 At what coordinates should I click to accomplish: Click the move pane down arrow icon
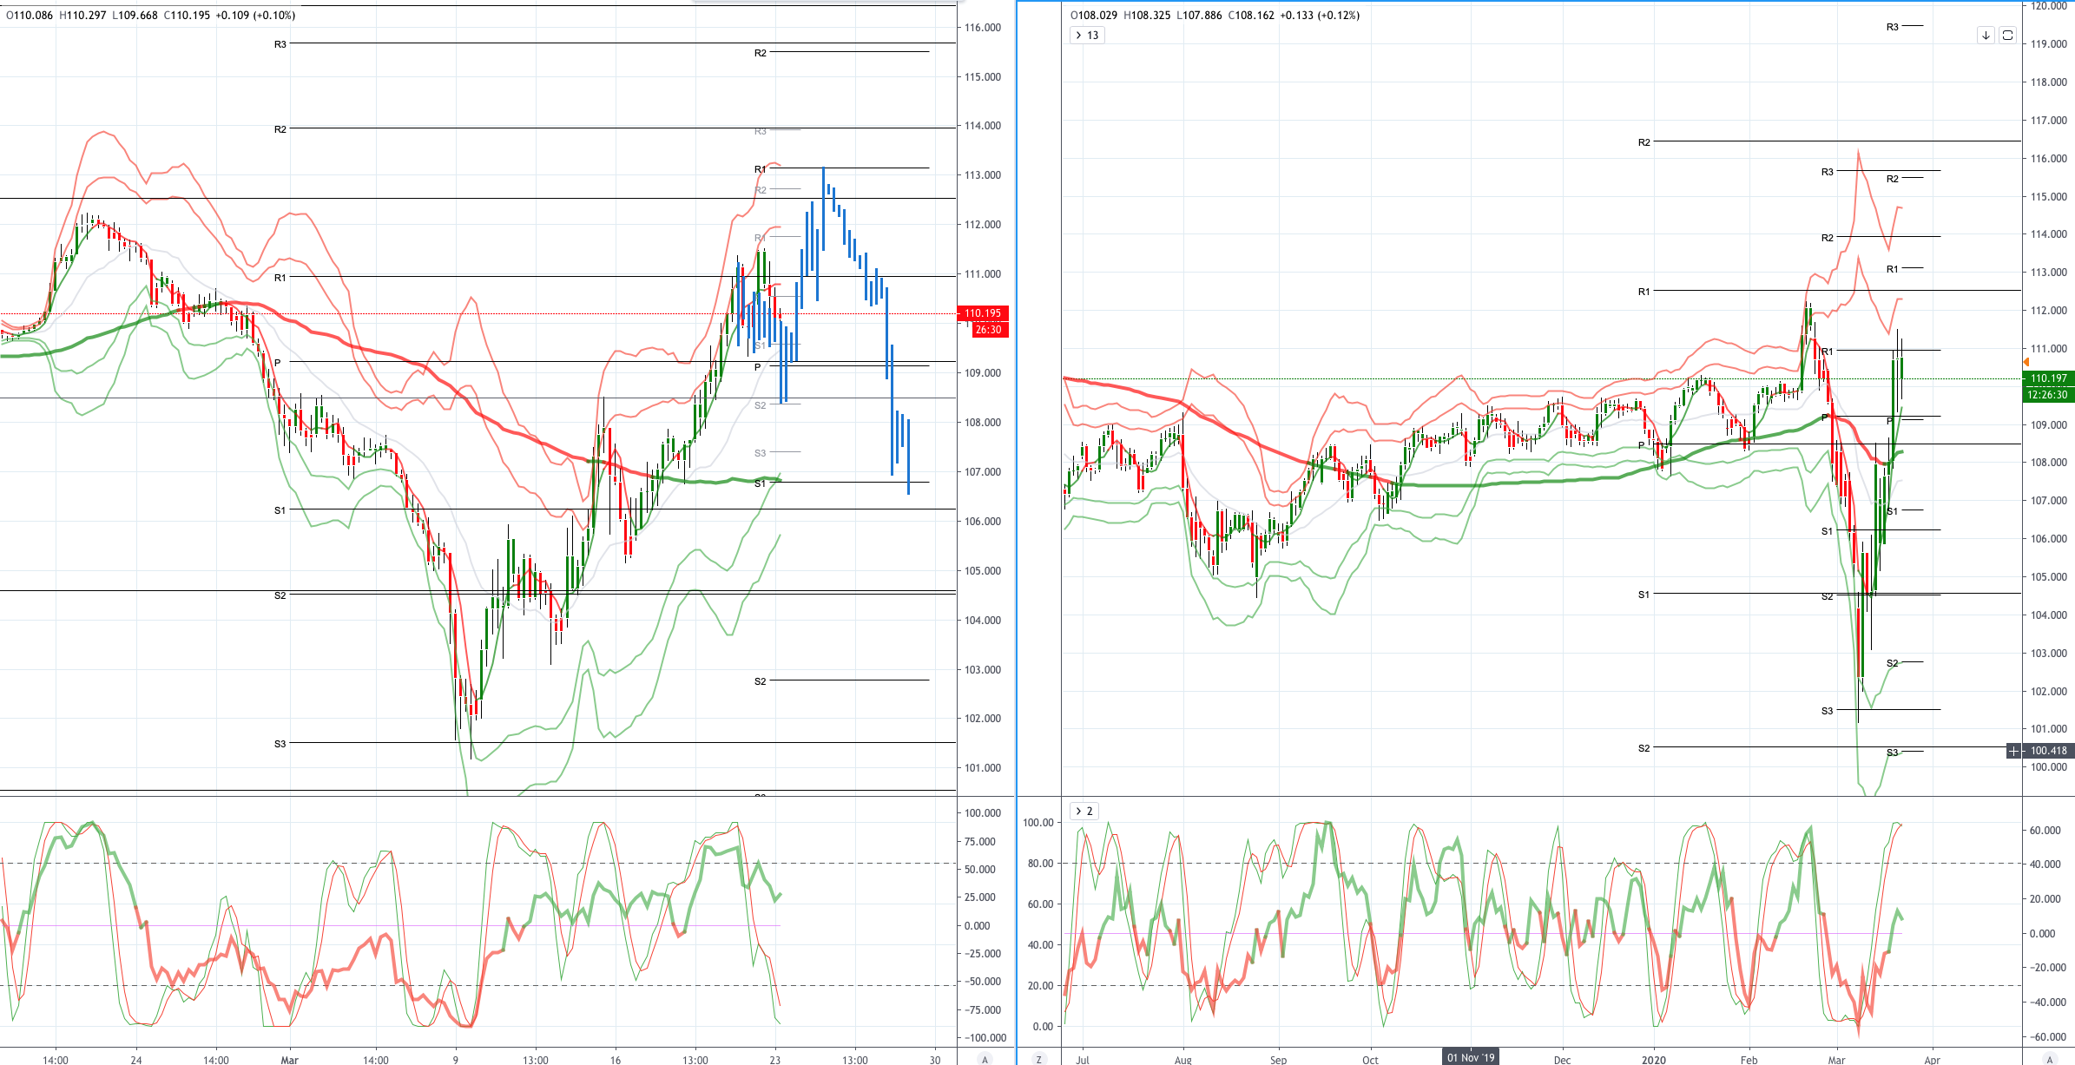(x=1986, y=36)
